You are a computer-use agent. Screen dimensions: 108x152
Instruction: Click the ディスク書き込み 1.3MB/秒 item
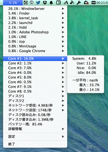click(35, 120)
